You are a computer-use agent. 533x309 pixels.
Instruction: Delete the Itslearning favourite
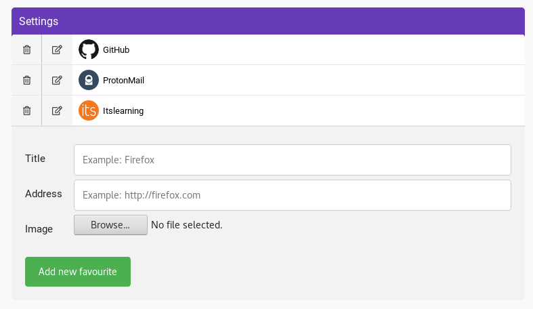point(27,110)
